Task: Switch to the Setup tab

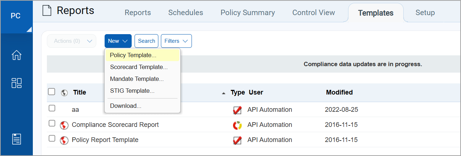Action: [x=425, y=13]
